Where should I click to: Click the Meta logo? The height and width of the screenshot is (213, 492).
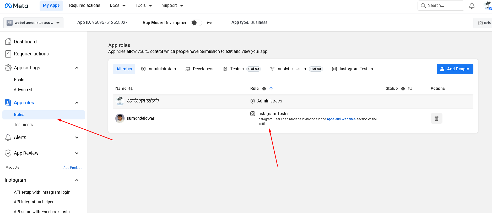tap(16, 6)
